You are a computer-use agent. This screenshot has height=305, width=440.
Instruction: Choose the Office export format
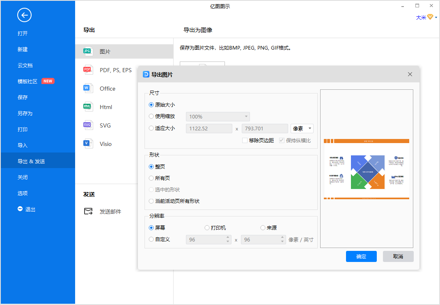(x=108, y=89)
